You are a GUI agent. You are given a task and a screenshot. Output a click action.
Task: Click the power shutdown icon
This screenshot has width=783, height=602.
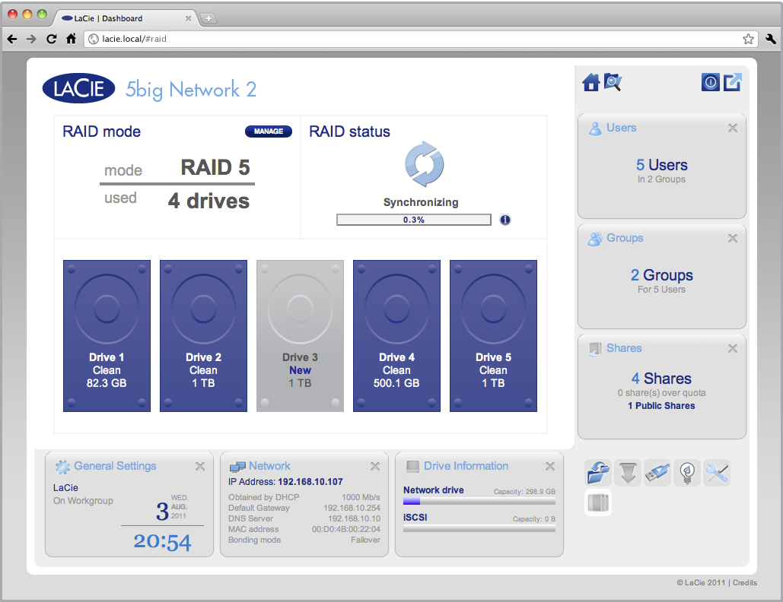711,83
